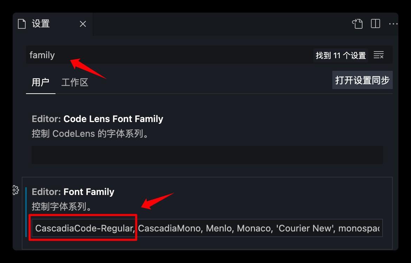This screenshot has width=411, height=263.
Task: Click the file icon on 设置 tab
Action: pyautogui.click(x=22, y=24)
